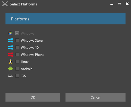131x107 pixels.
Task: Confirm selection with the OK button
Action: pyautogui.click(x=33, y=97)
